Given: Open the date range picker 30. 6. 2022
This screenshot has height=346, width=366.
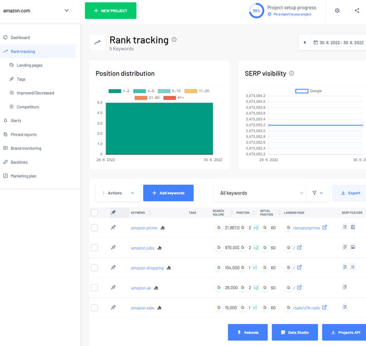Looking at the screenshot, I should (339, 43).
